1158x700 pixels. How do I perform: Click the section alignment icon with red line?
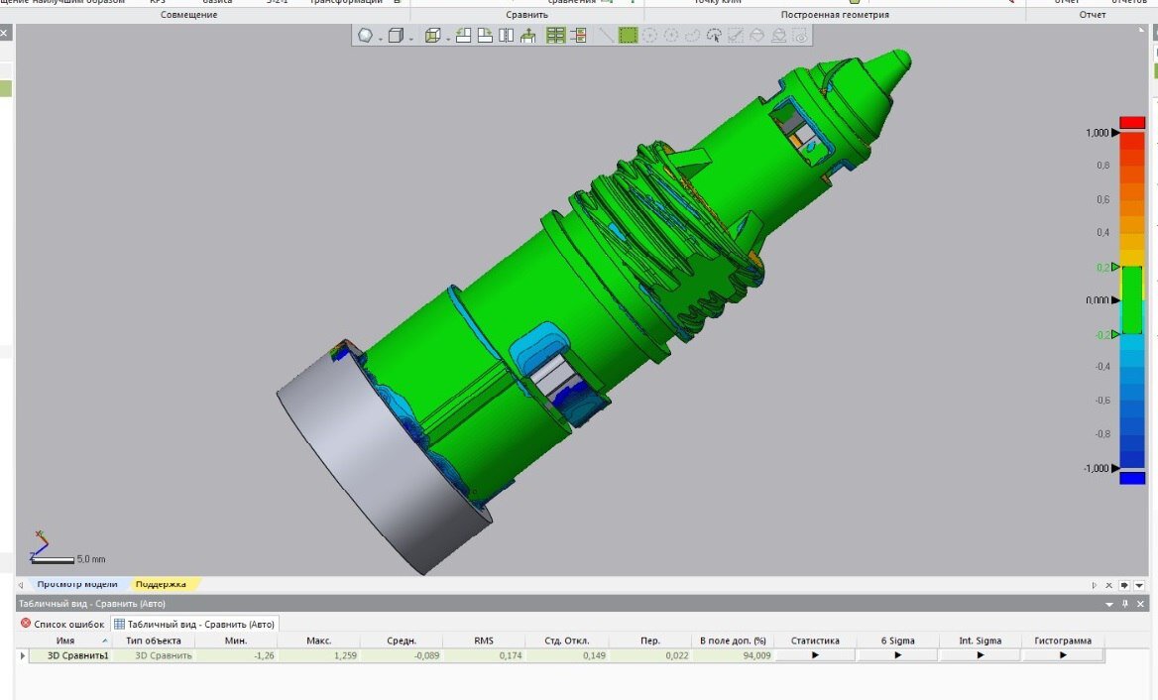[578, 35]
